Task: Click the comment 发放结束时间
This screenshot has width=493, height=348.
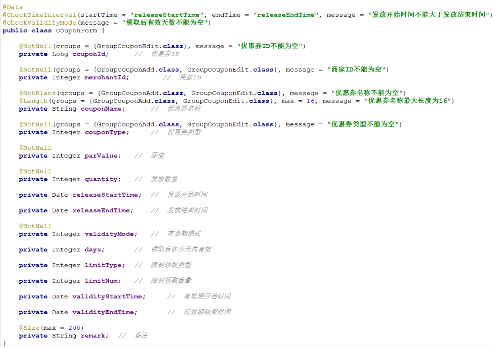Action: [x=188, y=210]
